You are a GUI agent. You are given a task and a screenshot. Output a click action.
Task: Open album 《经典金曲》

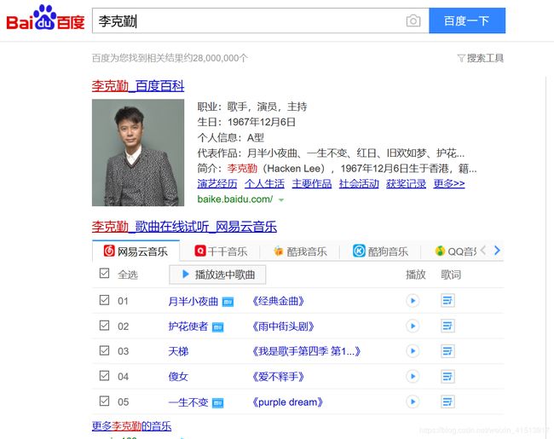click(x=278, y=301)
